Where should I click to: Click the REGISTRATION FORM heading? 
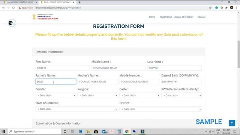coord(118,26)
